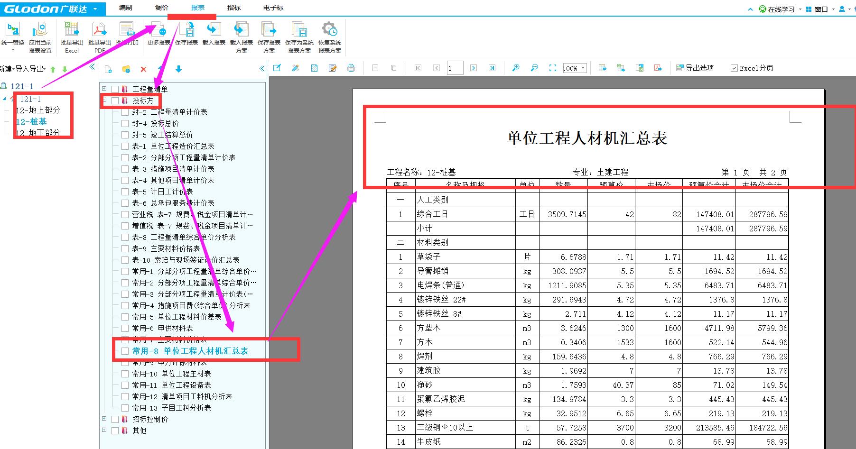Viewport: 856px width, 449px height.
Task: Jump to last page in preview
Action: [x=492, y=68]
